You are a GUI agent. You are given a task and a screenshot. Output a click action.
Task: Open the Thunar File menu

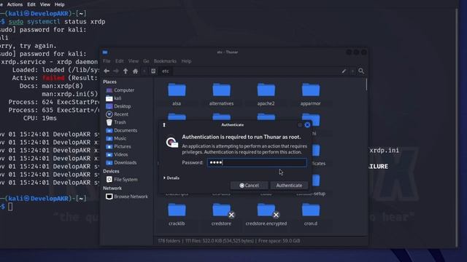click(107, 61)
